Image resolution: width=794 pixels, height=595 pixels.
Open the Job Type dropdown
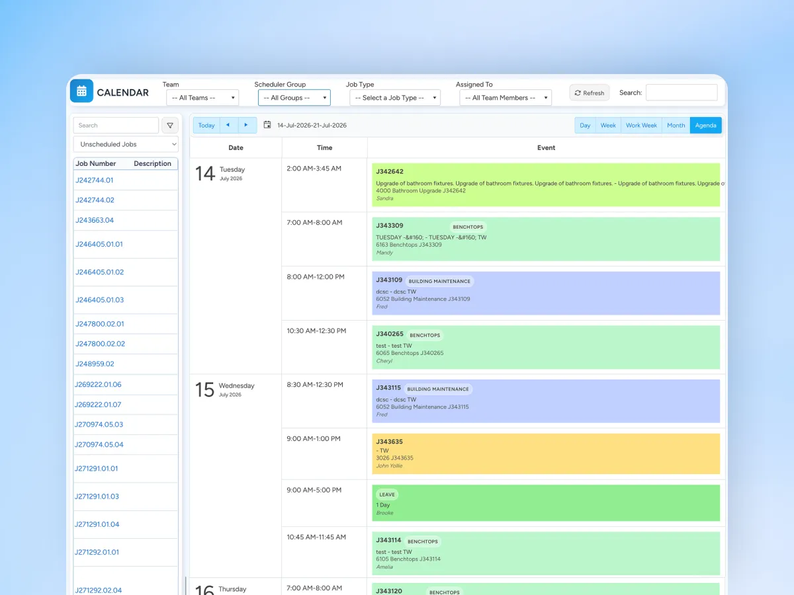(x=394, y=98)
